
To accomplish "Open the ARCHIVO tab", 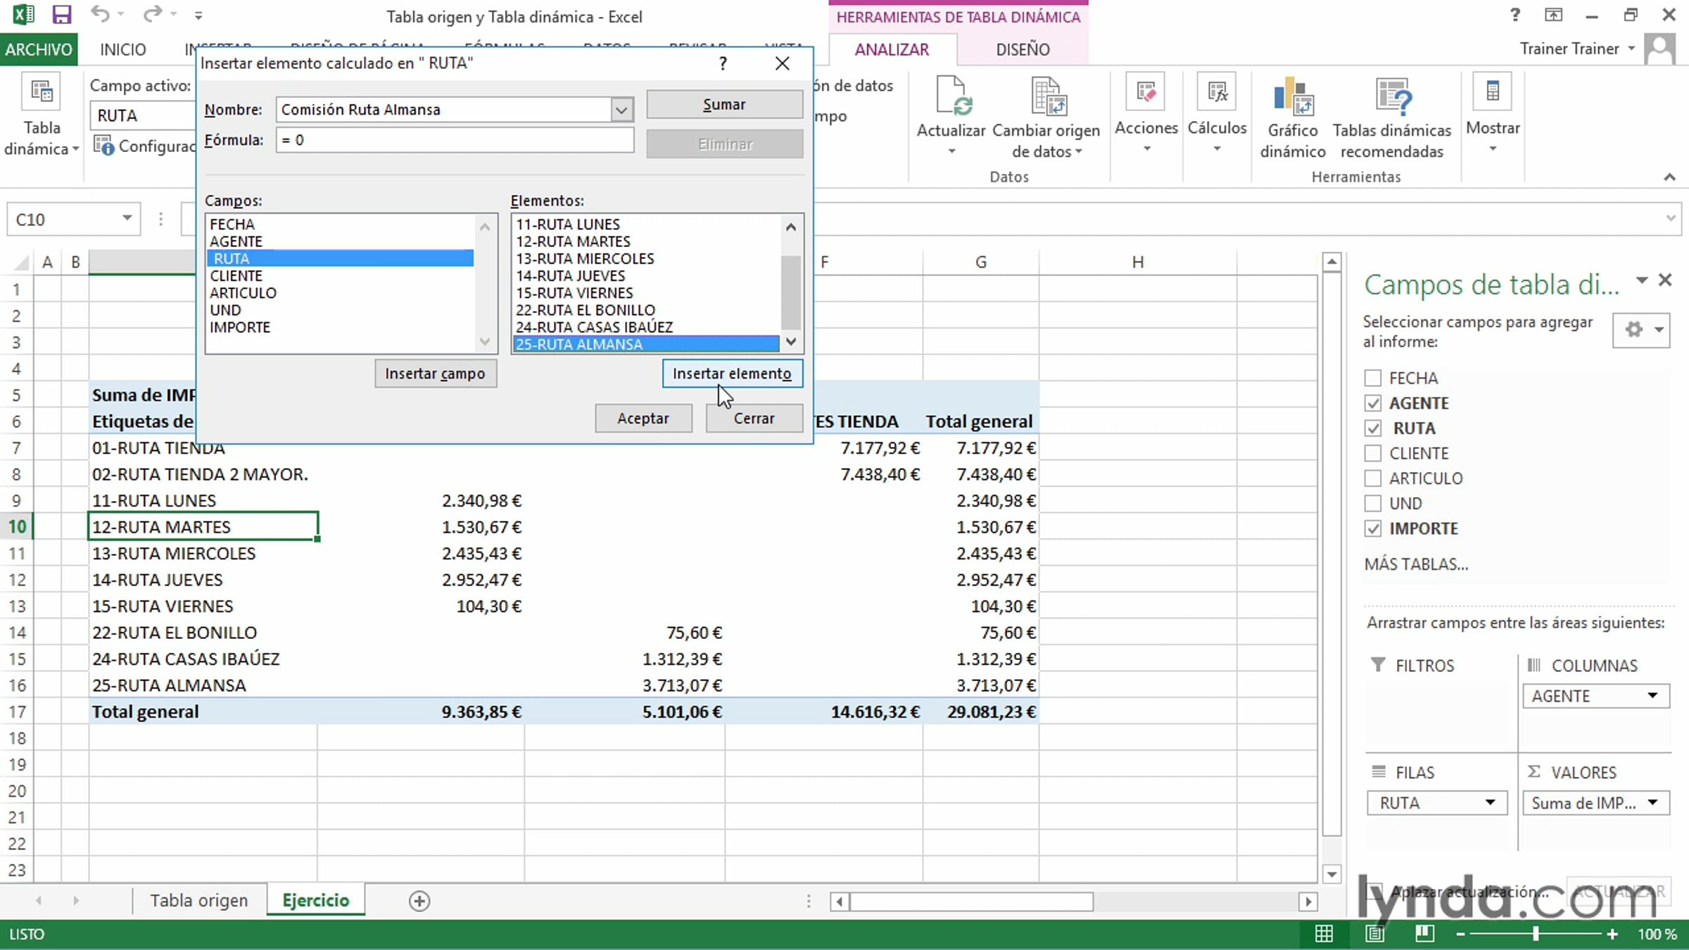I will click(x=39, y=49).
